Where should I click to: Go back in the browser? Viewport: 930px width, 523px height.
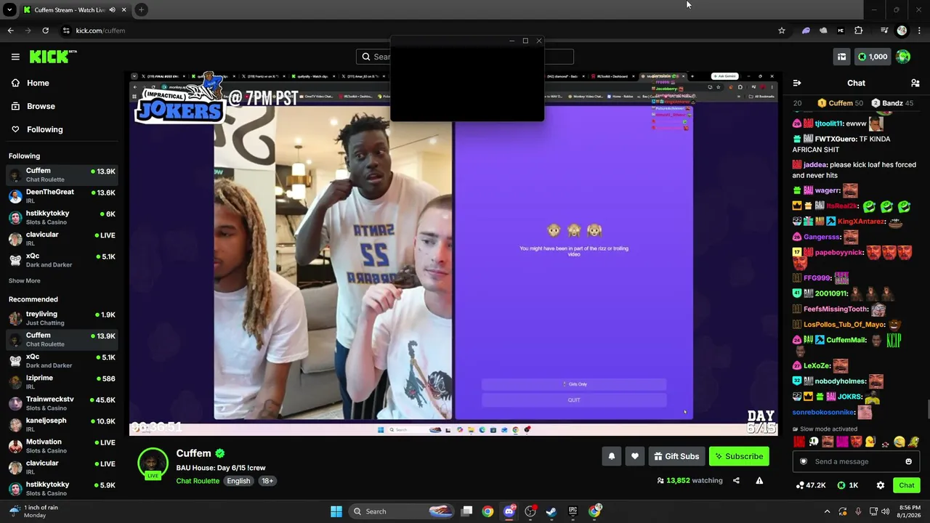point(10,31)
